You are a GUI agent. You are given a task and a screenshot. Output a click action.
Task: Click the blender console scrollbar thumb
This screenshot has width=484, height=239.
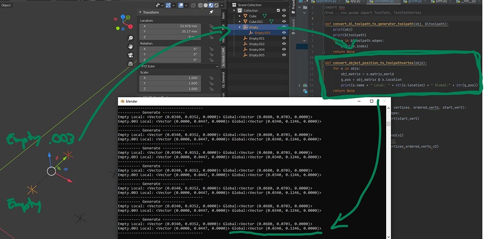coord(389,124)
